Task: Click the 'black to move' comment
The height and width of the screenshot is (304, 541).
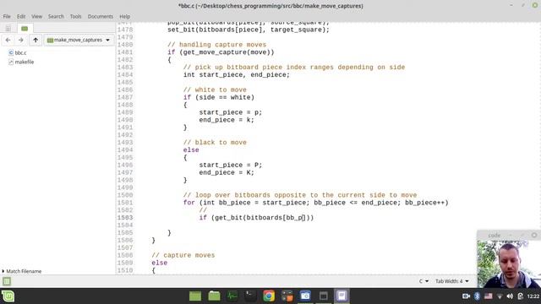Action: [215, 143]
